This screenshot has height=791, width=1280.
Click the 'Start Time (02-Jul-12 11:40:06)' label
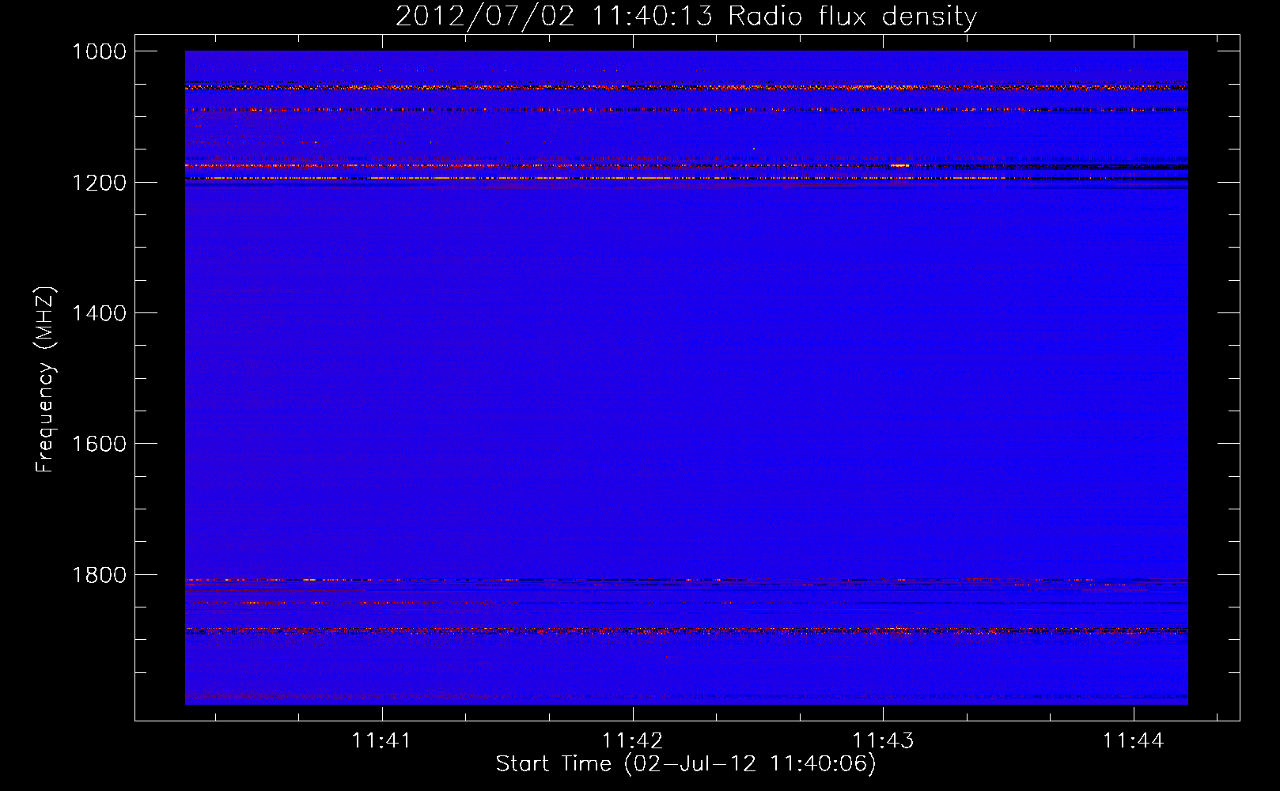(686, 764)
